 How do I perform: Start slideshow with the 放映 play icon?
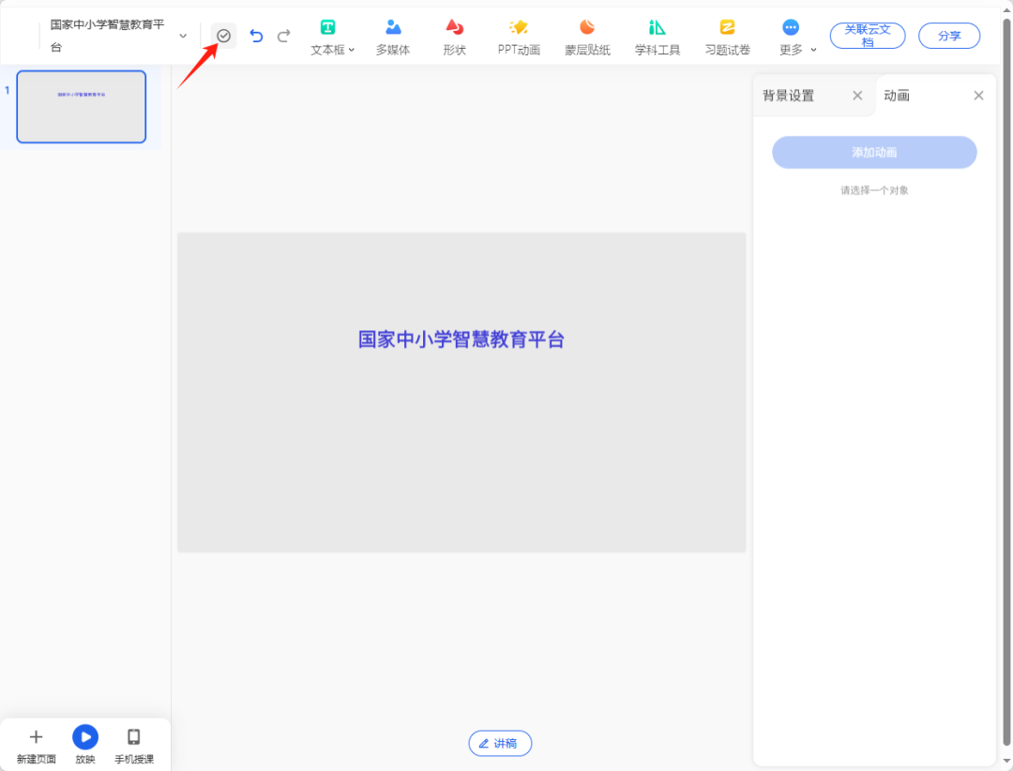coord(84,737)
